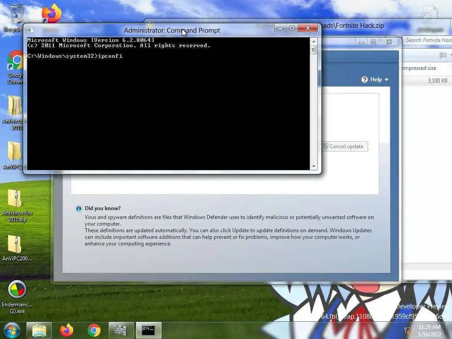The height and width of the screenshot is (339, 452).
Task: Click the ipconfi command line text
Action: point(110,56)
